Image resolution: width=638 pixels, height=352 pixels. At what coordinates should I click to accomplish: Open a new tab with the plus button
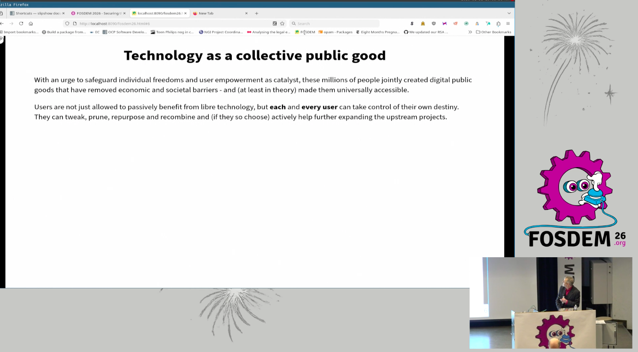256,13
